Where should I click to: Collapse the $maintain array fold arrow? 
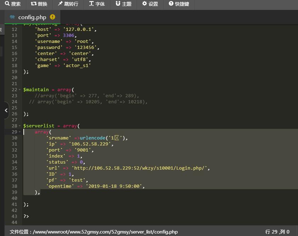pos(20,90)
